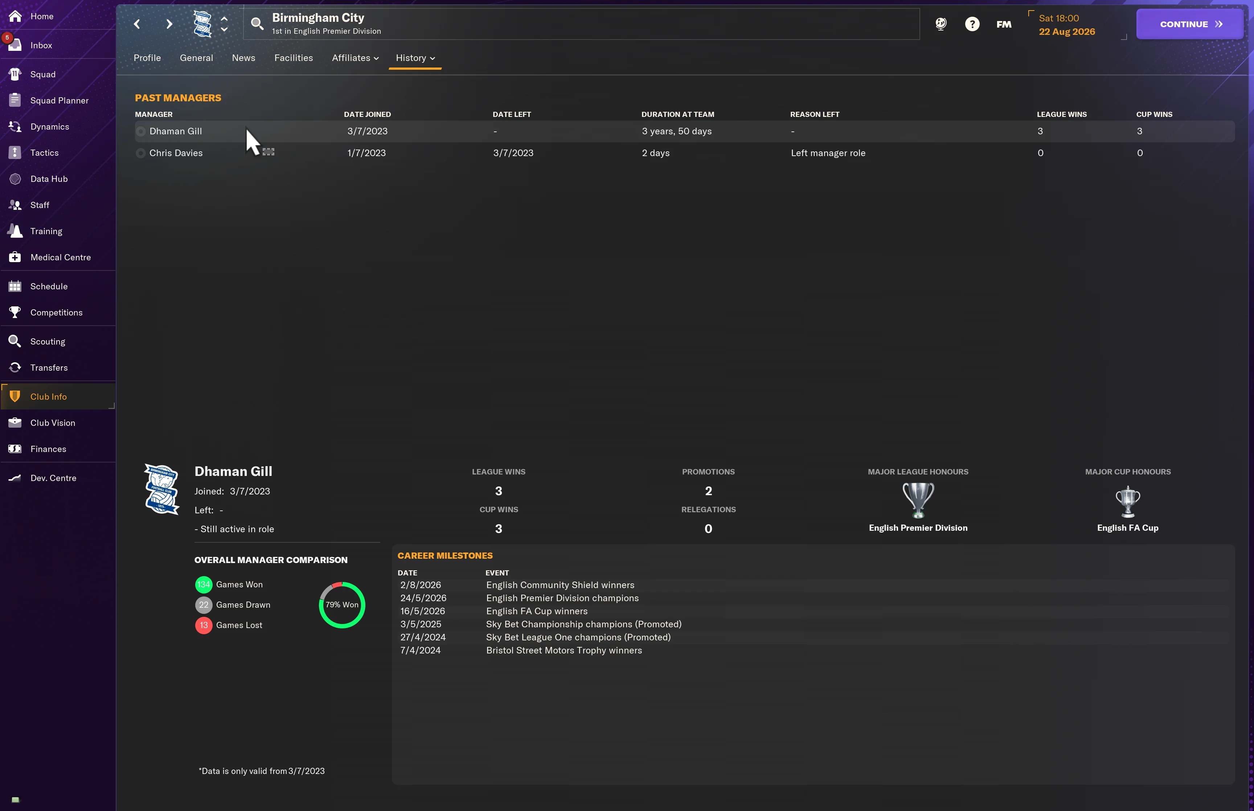Switch to the Profile tab
Viewport: 1254px width, 811px height.
pos(147,58)
